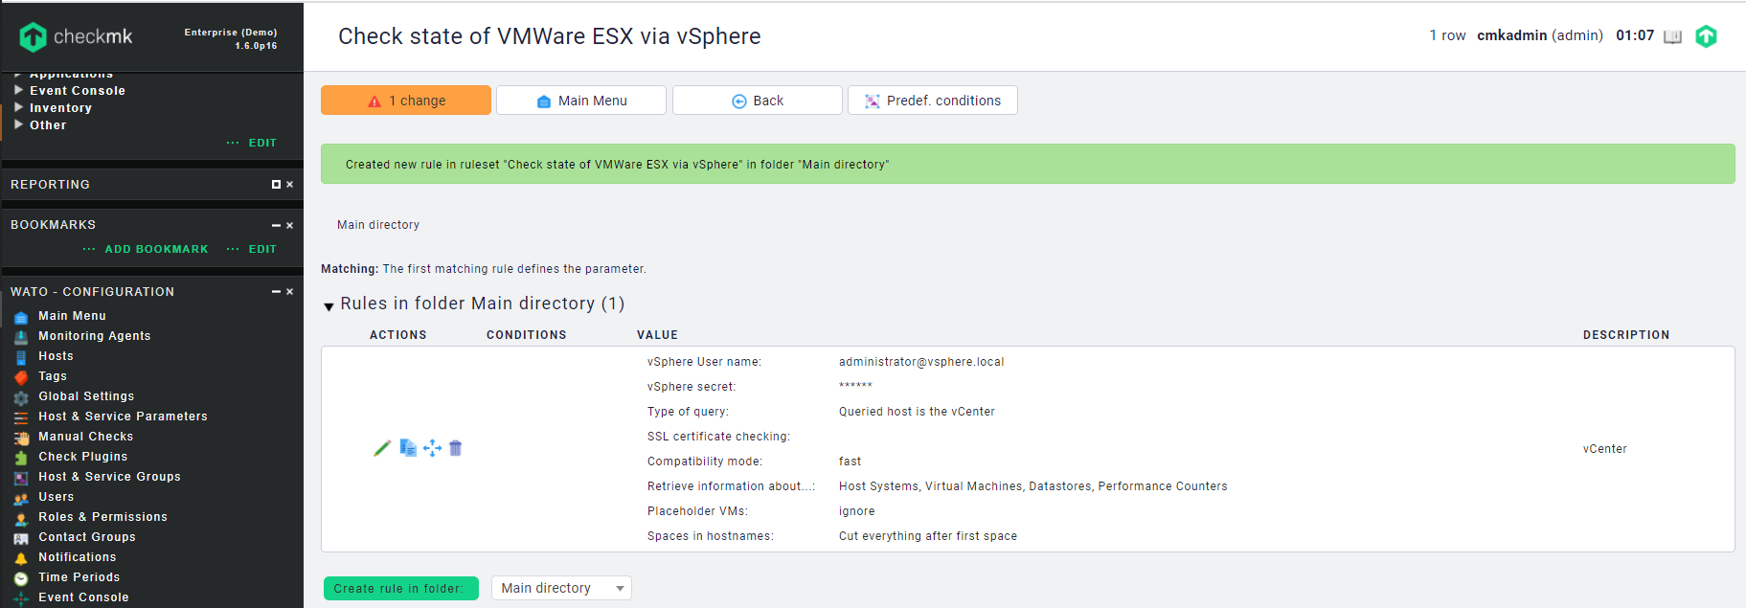This screenshot has width=1746, height=608.
Task: Open Host & Service Parameters in WATO
Action: (123, 417)
